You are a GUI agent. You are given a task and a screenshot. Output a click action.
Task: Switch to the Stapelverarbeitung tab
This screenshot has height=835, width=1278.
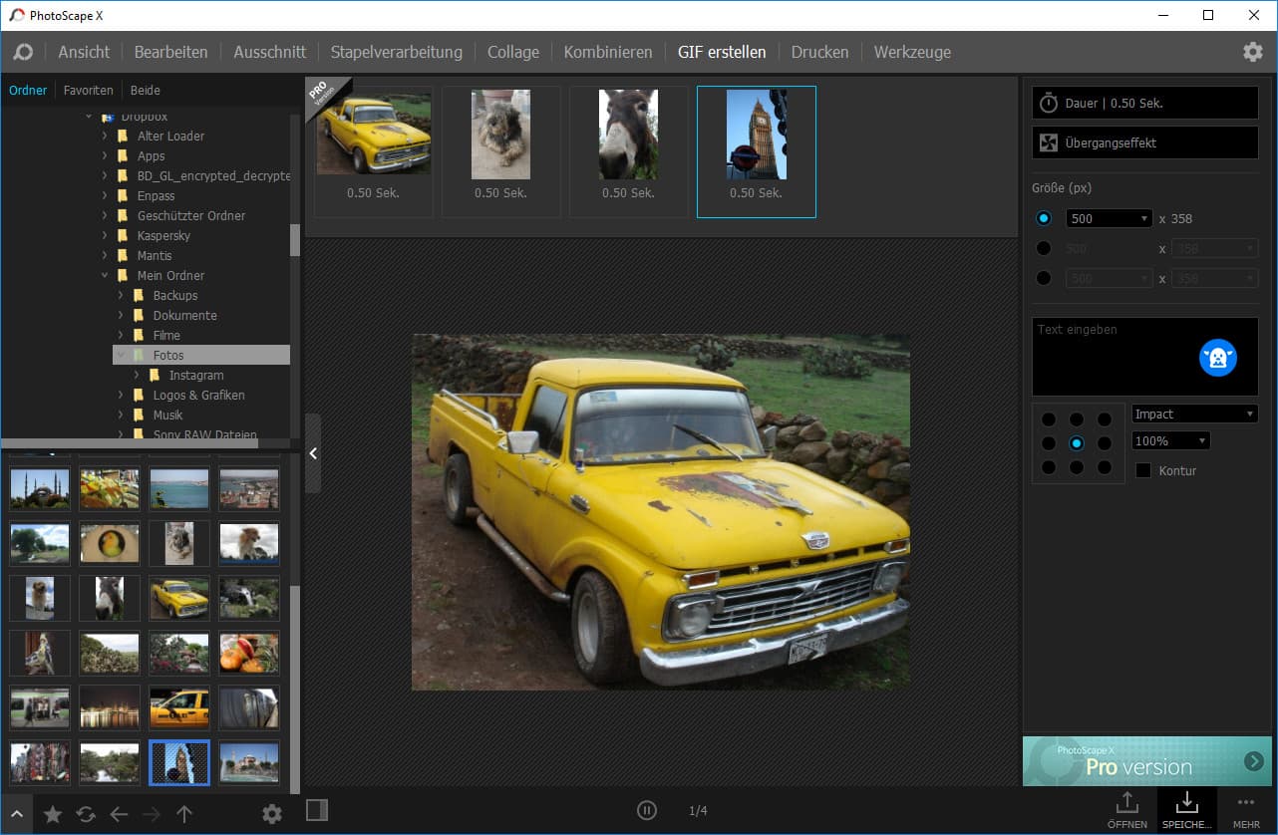pos(397,52)
